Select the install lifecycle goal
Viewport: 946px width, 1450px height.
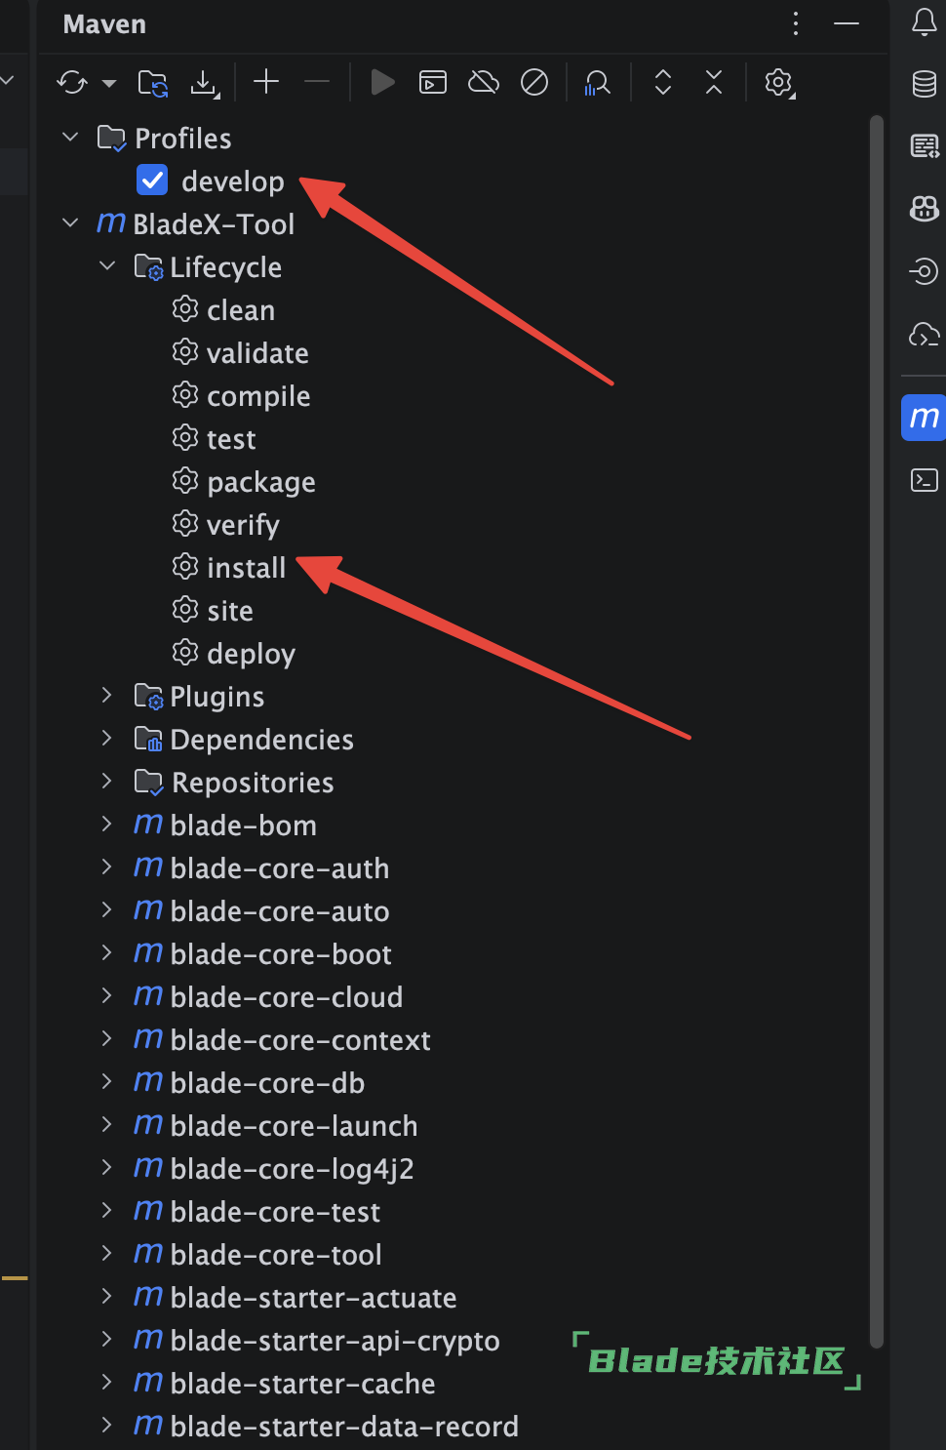246,568
